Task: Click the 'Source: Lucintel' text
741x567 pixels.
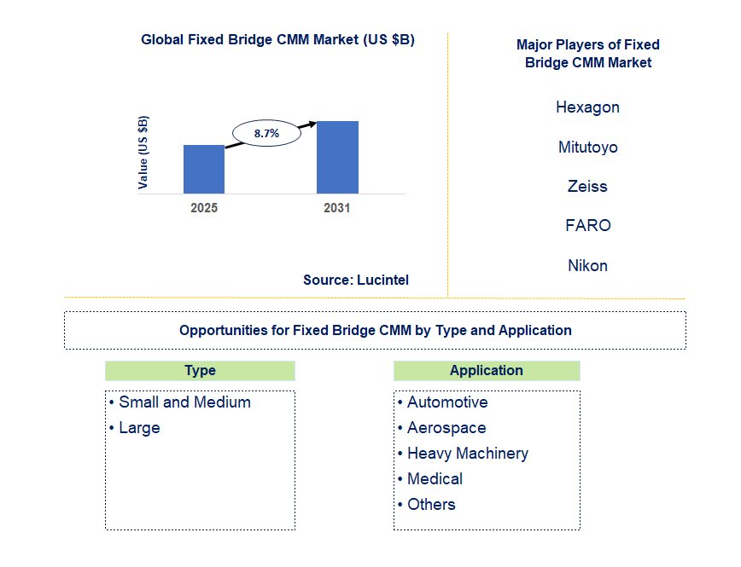Action: click(356, 280)
